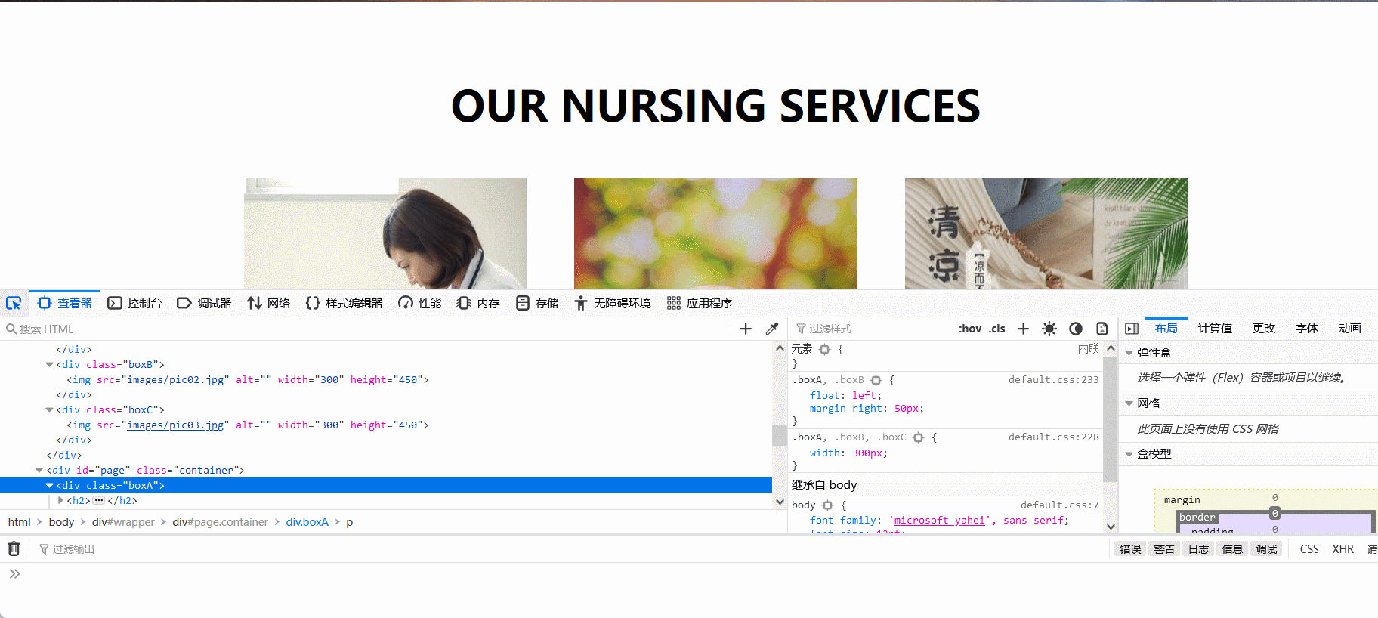Open the 样式编辑器 style editor panel
The width and height of the screenshot is (1378, 618).
tap(344, 303)
